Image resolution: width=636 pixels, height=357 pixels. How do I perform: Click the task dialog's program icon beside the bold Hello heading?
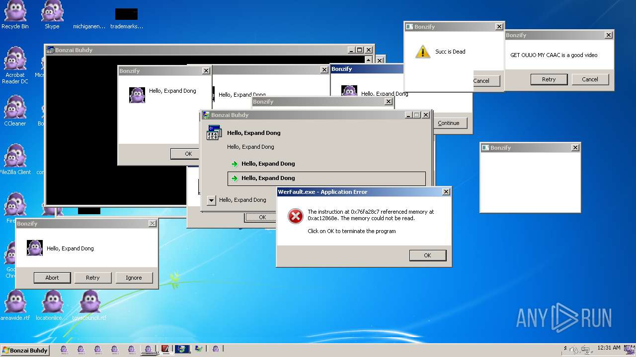point(214,133)
